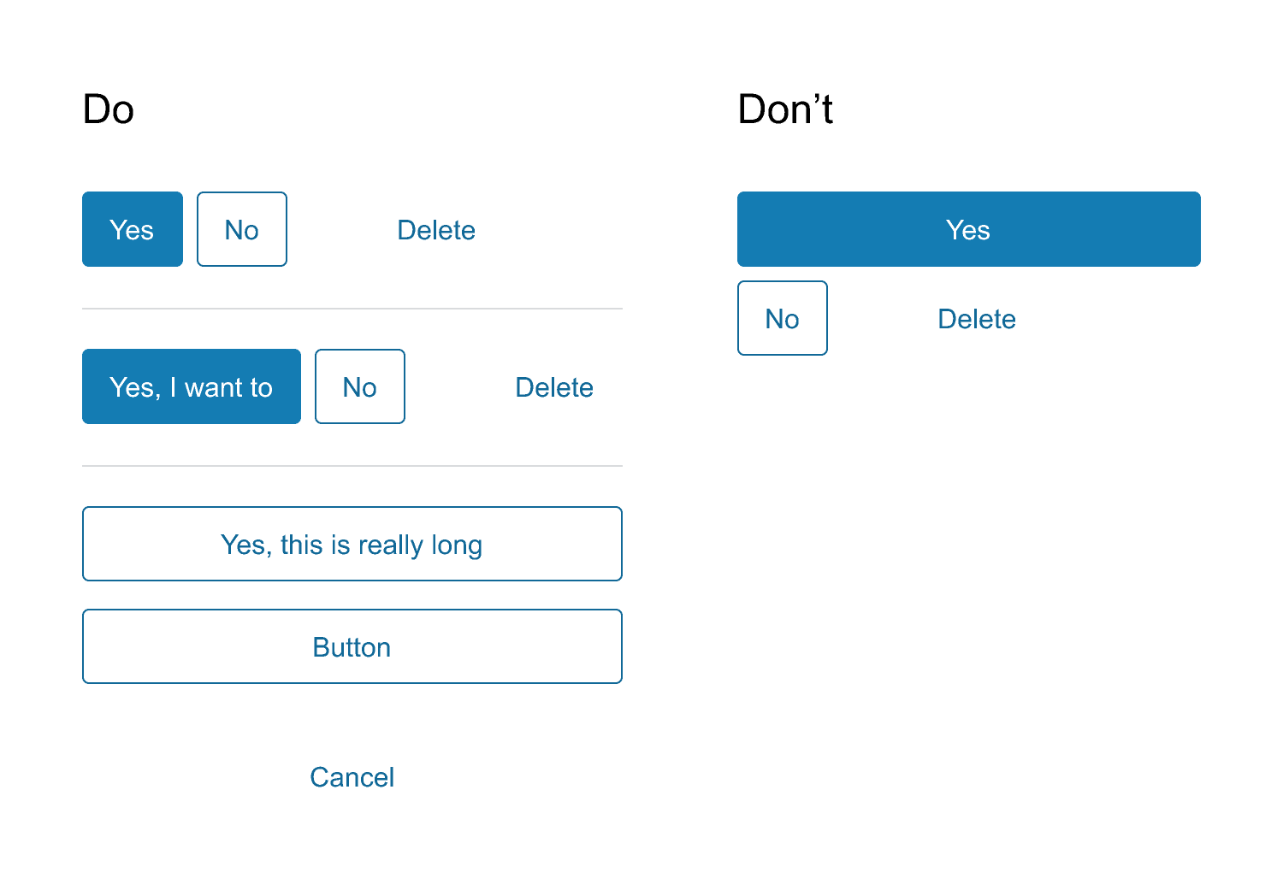Image resolution: width=1283 pixels, height=896 pixels.
Task: Approve with the wide Yes button on the right
Action: tap(968, 229)
